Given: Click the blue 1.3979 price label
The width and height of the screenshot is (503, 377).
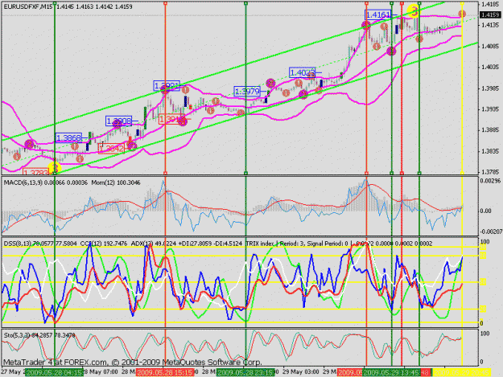Looking at the screenshot, I should (x=247, y=92).
